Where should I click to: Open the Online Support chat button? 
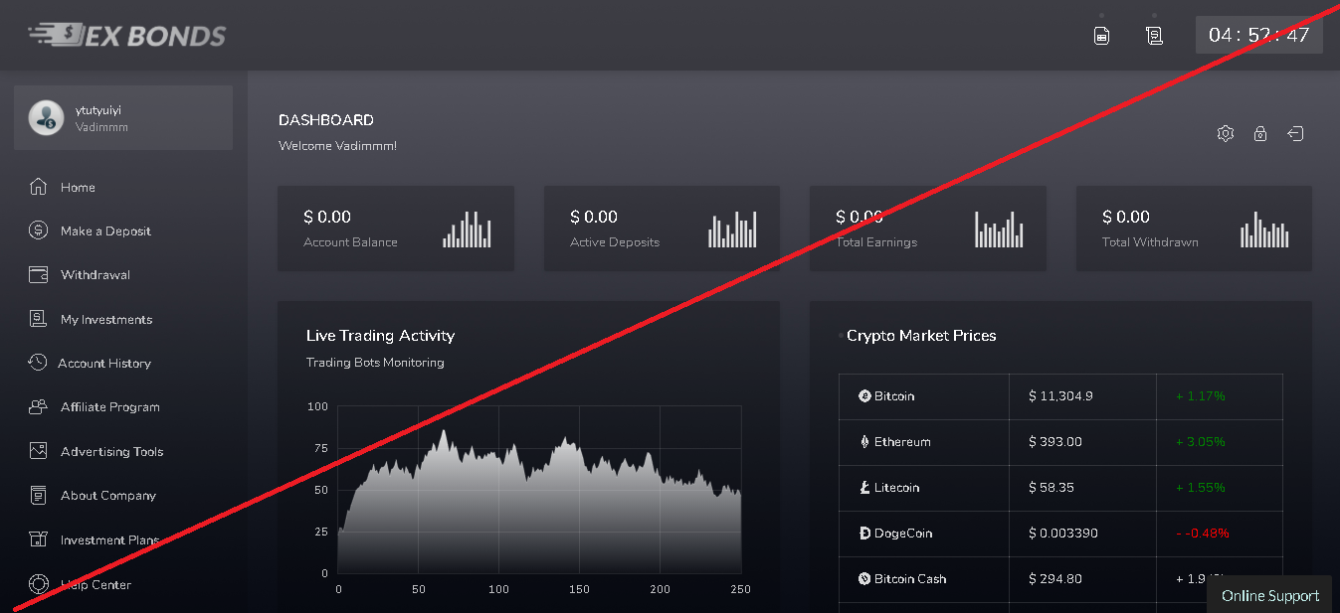click(x=1270, y=595)
